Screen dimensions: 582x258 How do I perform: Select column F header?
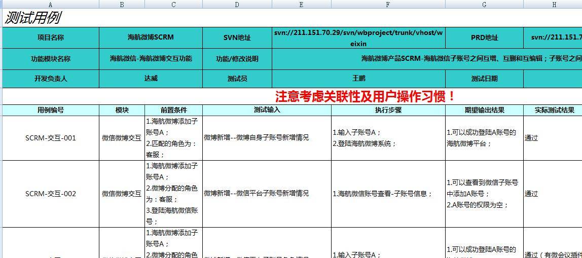(x=388, y=4)
